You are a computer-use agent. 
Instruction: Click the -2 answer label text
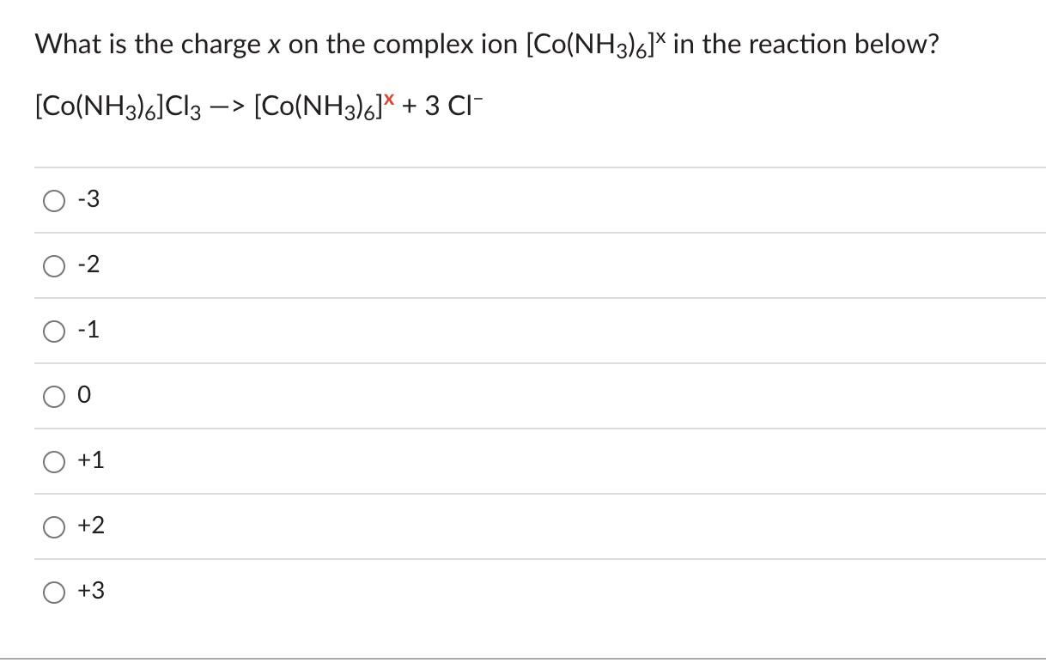(x=88, y=265)
